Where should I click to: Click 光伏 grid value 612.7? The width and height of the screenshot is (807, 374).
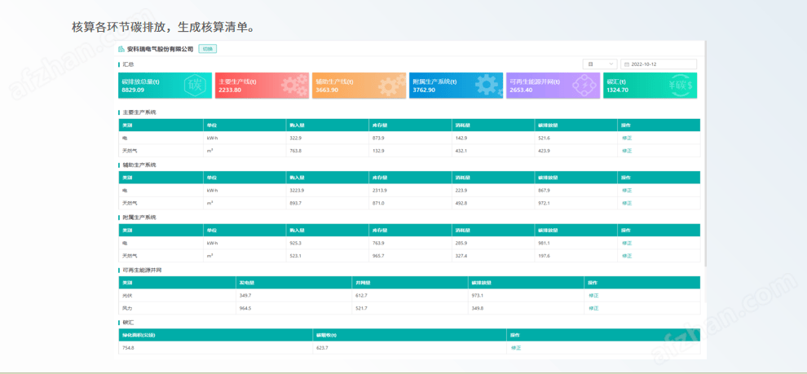[362, 295]
